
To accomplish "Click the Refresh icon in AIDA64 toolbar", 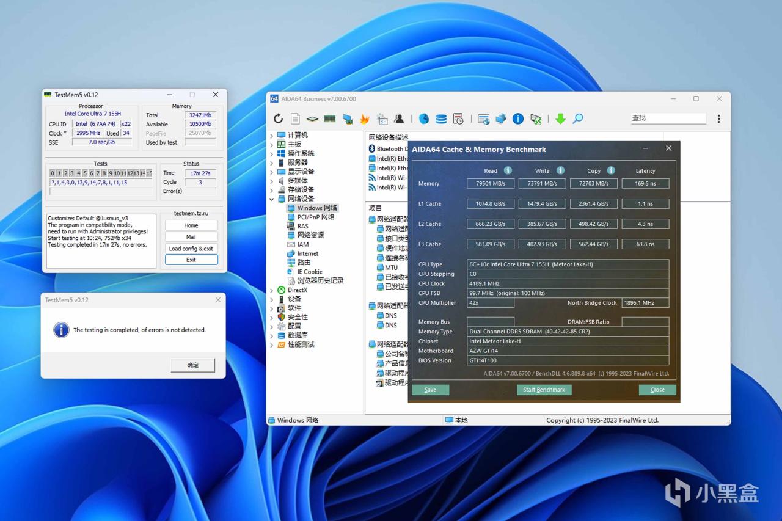I will coord(279,119).
